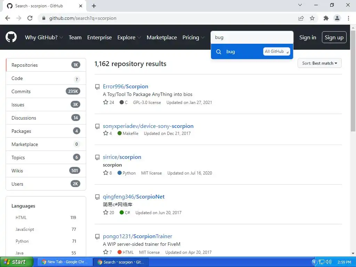Select the Issues search filter
Image resolution: width=356 pixels, height=267 pixels.
(46, 105)
